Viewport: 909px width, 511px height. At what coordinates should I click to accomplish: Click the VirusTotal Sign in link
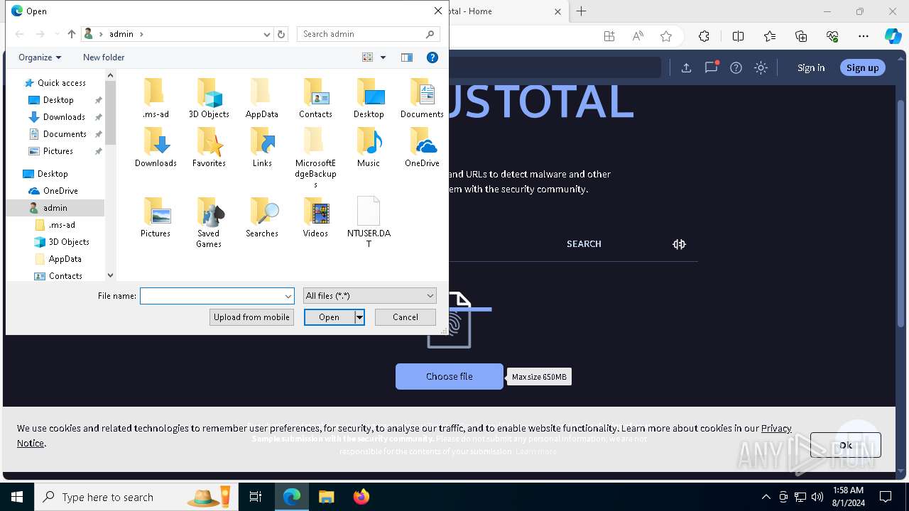coord(811,67)
